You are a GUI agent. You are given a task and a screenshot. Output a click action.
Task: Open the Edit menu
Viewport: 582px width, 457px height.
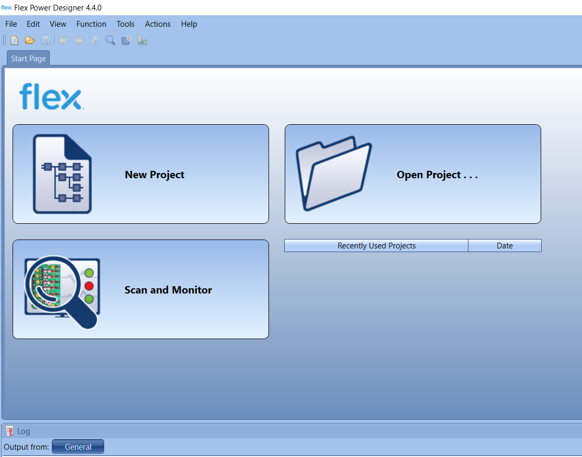click(x=33, y=24)
